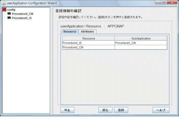Click the Procedure0_IS tree node icon
The height and width of the screenshot is (119, 179).
[x=9, y=18]
